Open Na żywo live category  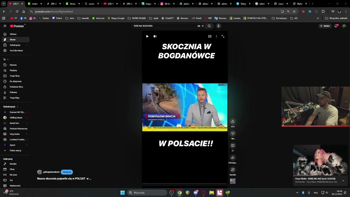pyautogui.click(x=16, y=175)
